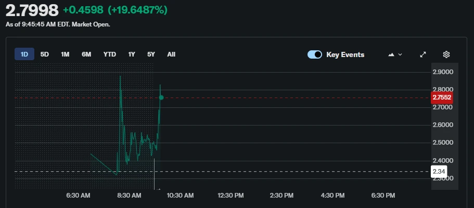Select the YTD range
This screenshot has width=474, height=208.
pyautogui.click(x=110, y=54)
